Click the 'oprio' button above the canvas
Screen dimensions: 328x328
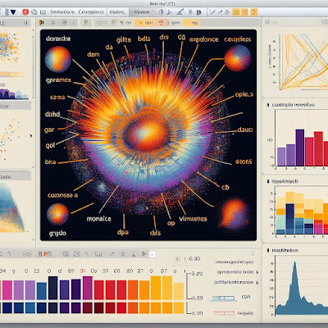[175, 23]
